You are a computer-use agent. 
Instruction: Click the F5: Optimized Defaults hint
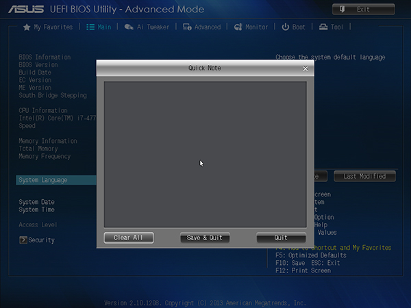click(311, 255)
